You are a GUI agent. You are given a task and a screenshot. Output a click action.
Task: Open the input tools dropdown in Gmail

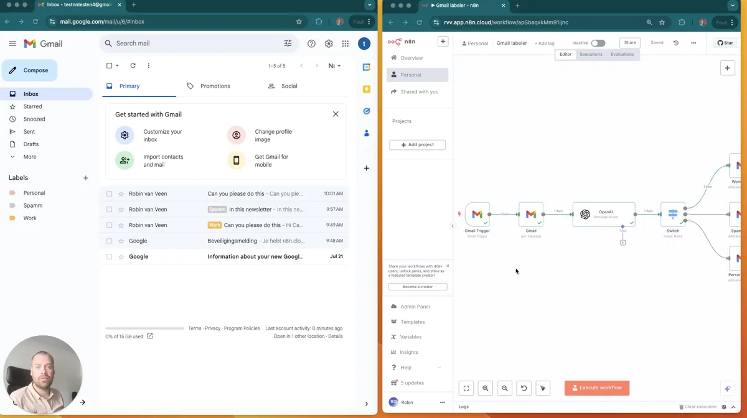(334, 65)
